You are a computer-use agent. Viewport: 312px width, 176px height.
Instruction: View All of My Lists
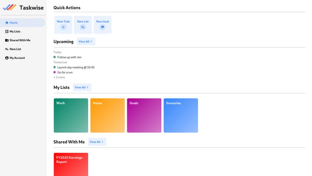coord(82,88)
